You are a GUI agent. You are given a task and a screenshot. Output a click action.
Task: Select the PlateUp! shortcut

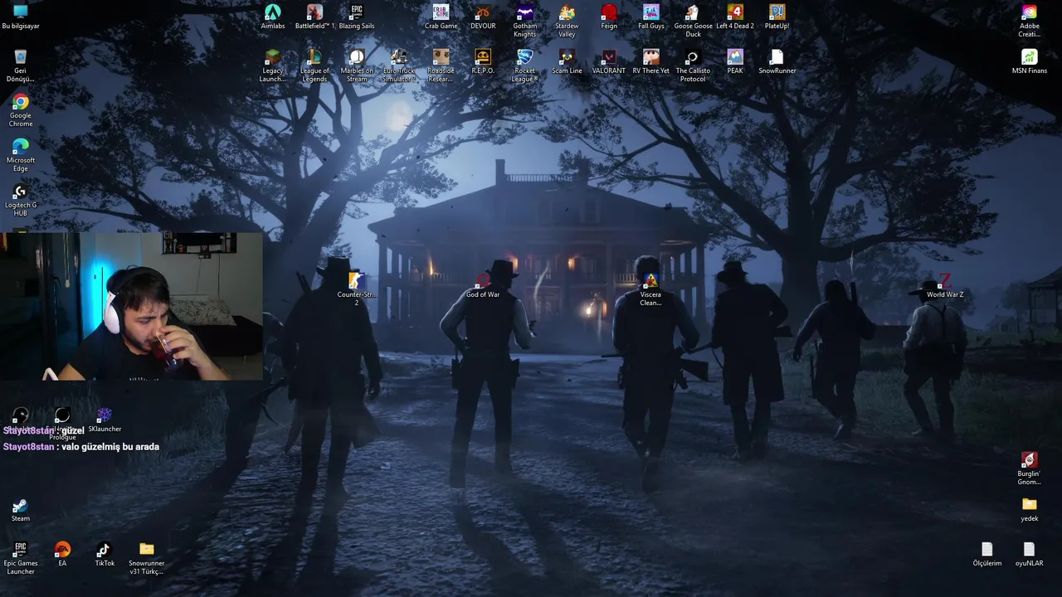777,17
